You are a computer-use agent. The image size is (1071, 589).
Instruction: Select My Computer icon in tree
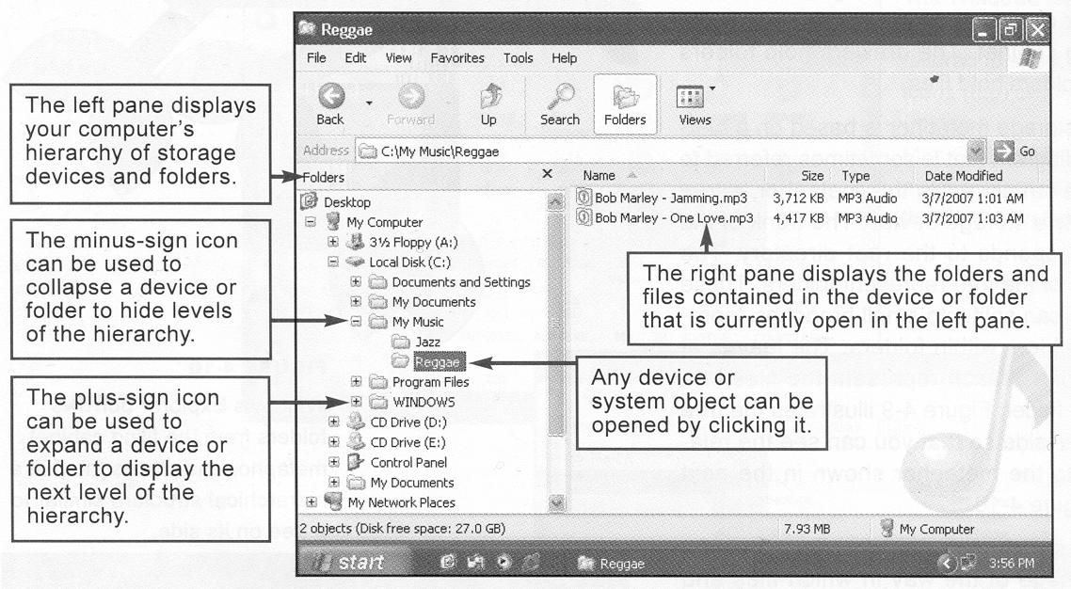[x=333, y=221]
